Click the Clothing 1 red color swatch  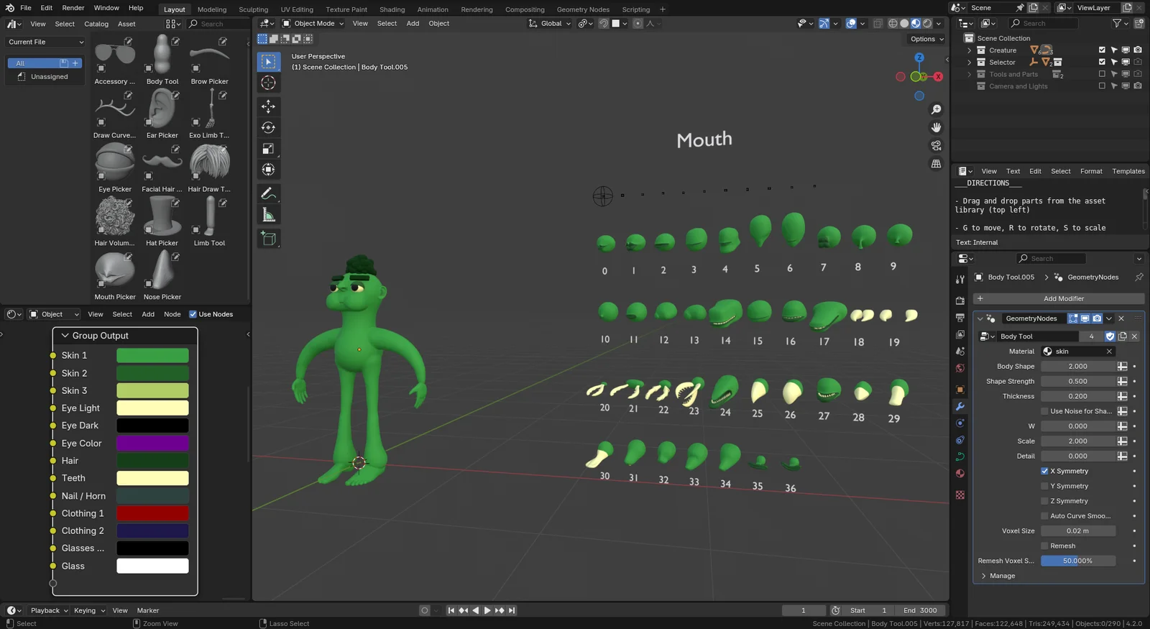click(152, 513)
